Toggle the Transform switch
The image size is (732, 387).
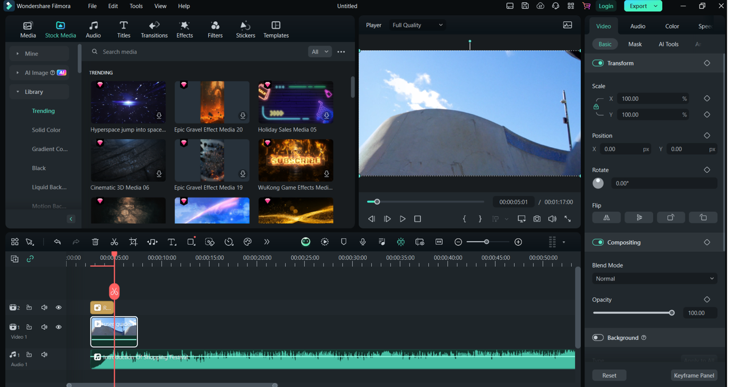point(598,63)
